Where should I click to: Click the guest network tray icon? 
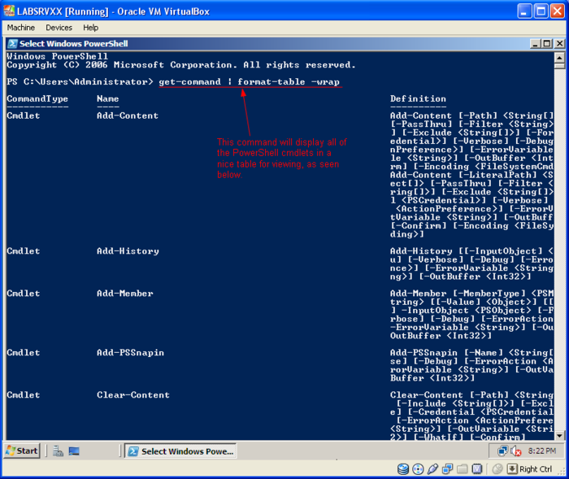point(502,451)
